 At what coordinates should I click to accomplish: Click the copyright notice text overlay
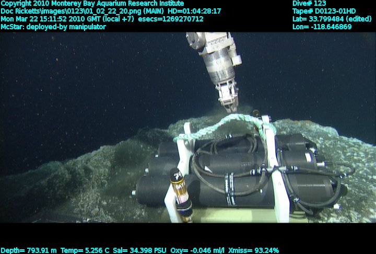[x=92, y=4]
